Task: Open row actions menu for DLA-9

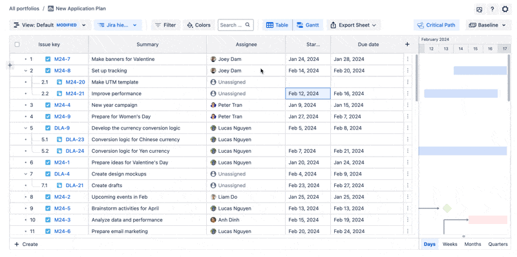Action: coord(408,128)
